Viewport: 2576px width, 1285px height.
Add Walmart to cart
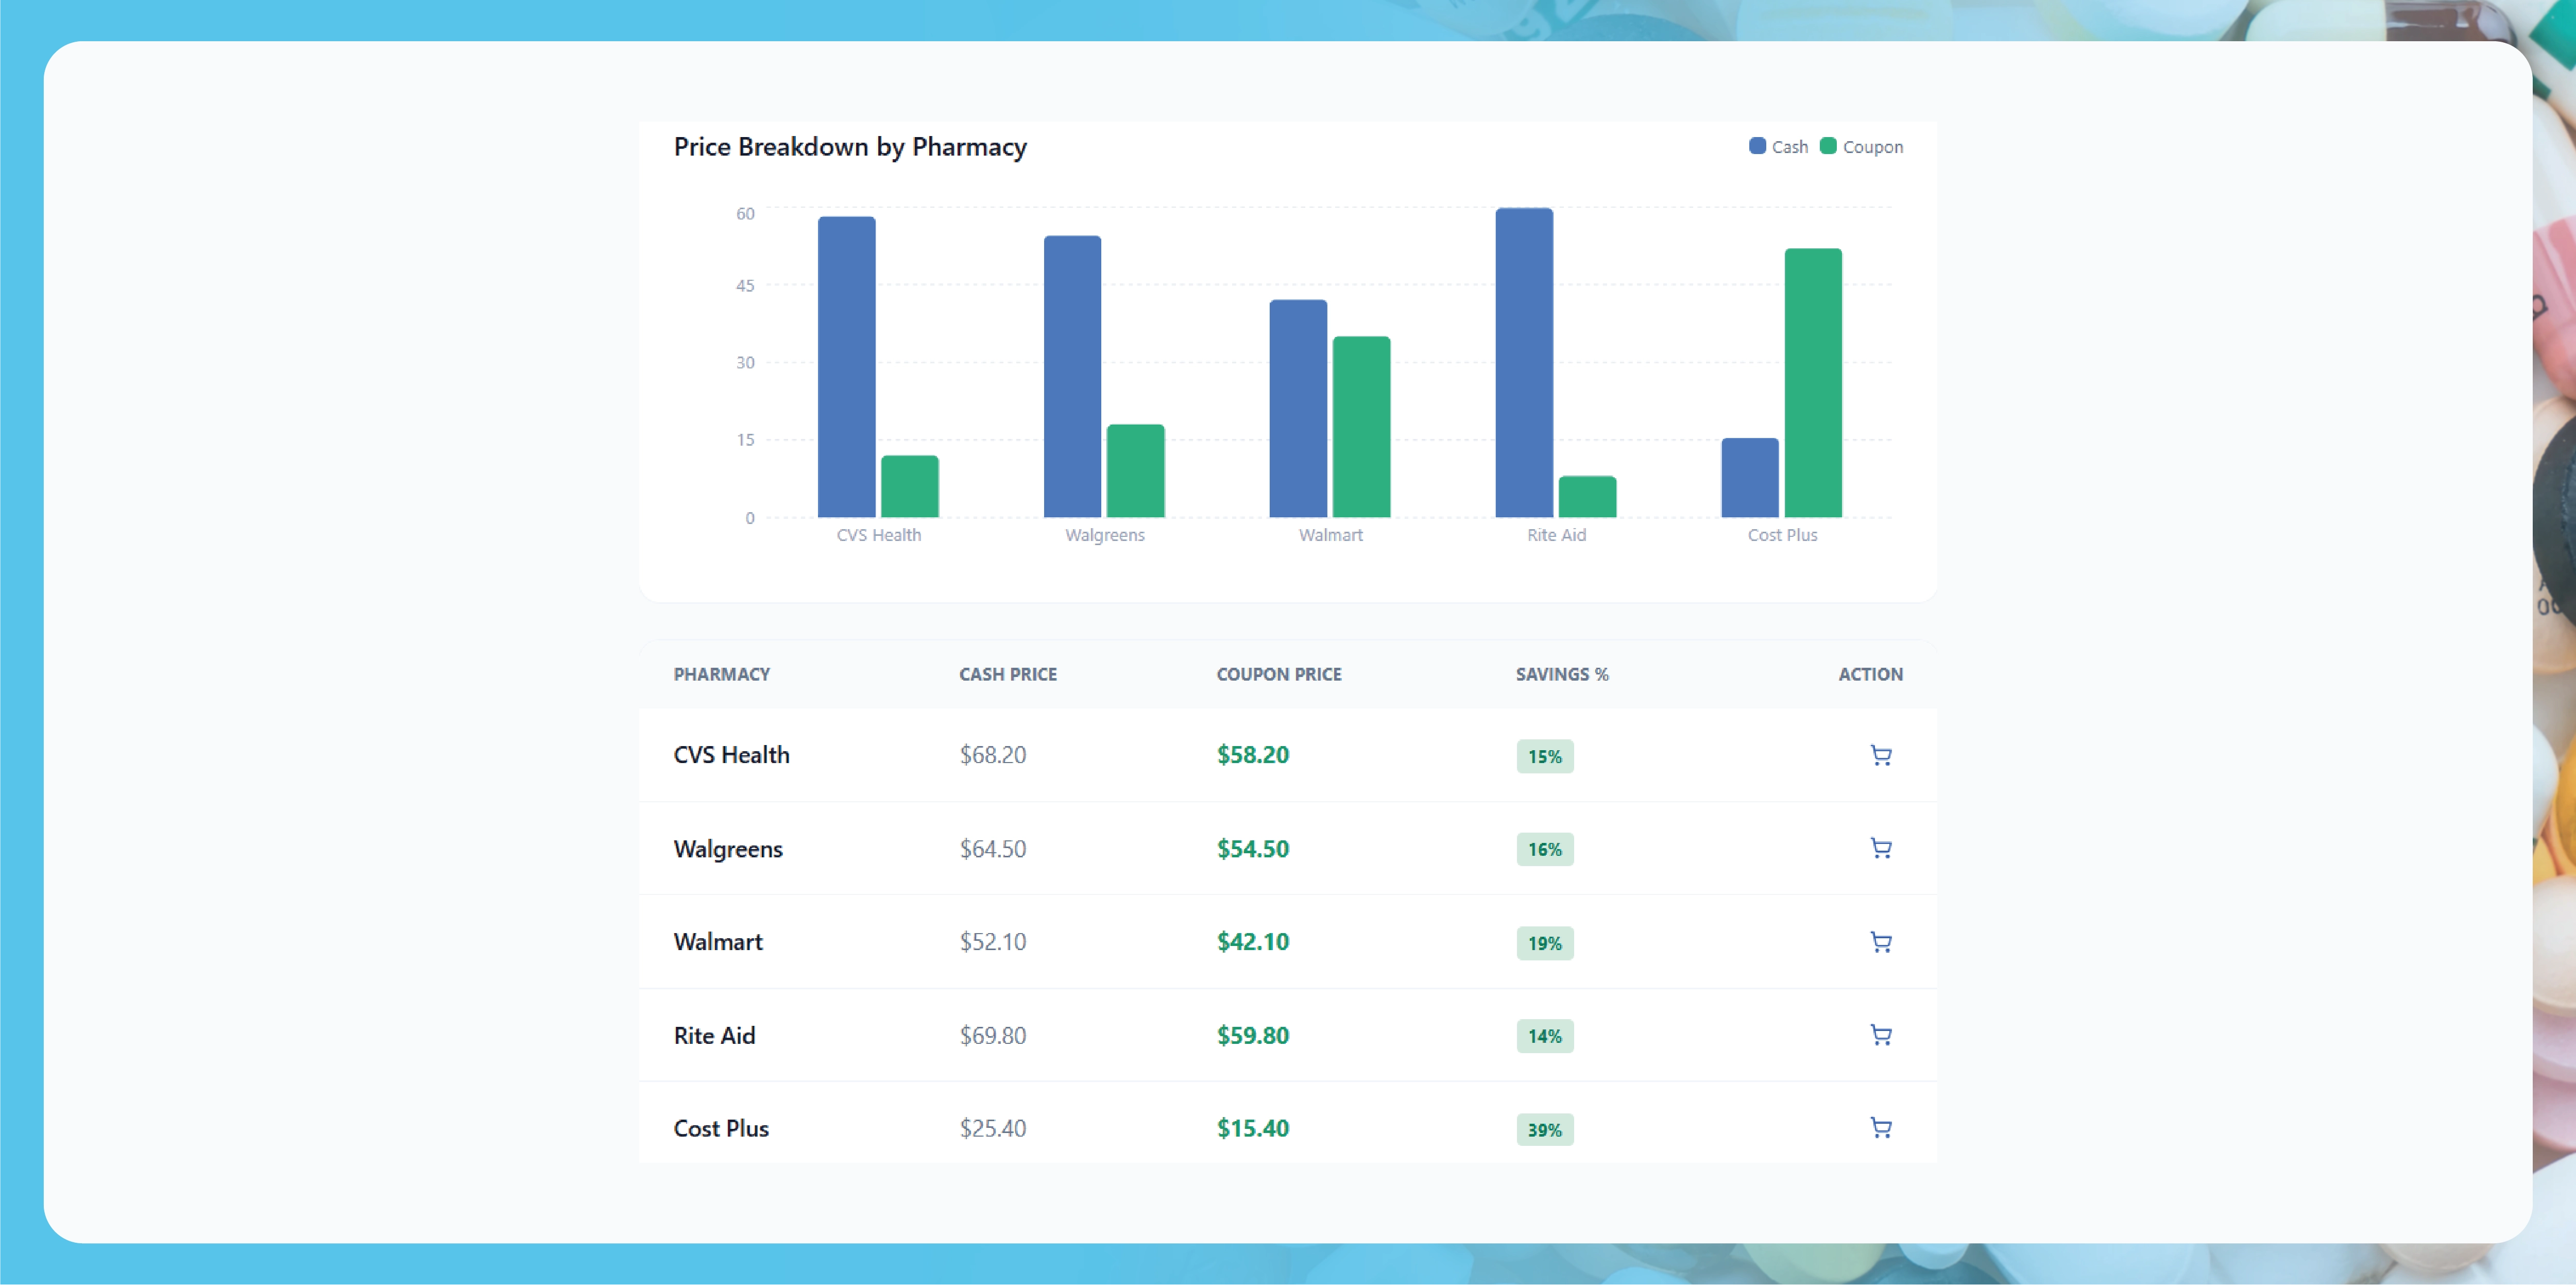point(1881,942)
